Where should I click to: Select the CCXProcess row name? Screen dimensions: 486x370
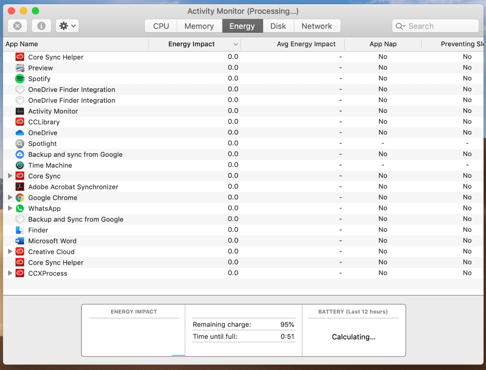tap(48, 274)
